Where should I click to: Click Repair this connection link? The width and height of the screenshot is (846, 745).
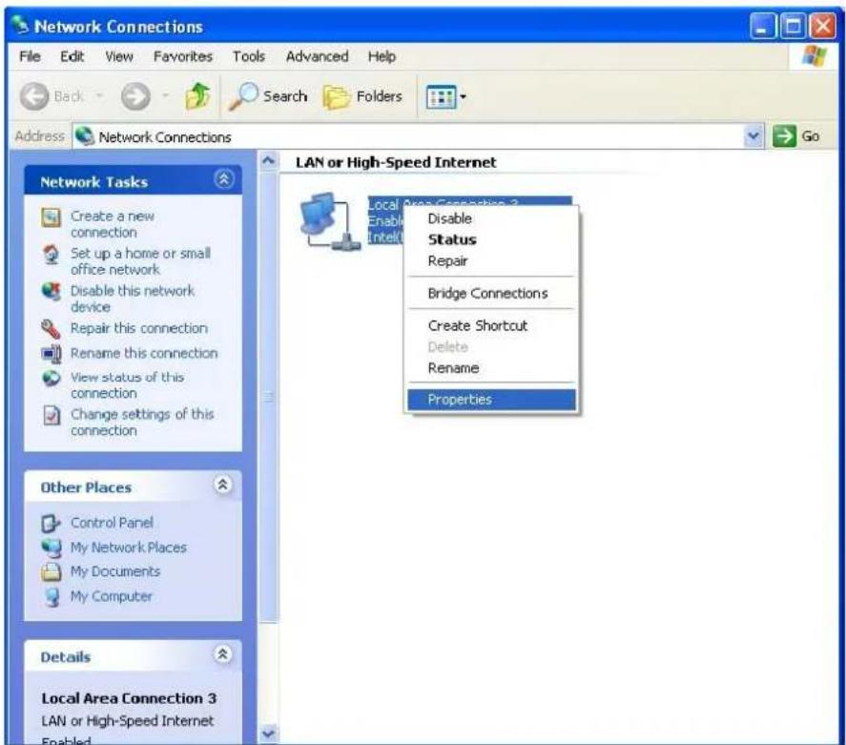pos(139,328)
